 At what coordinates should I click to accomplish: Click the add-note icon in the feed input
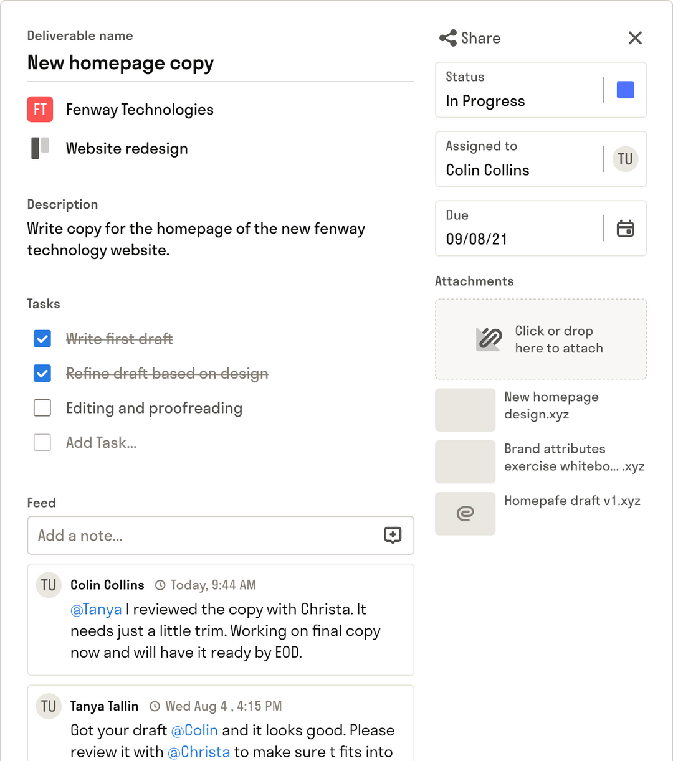click(393, 536)
